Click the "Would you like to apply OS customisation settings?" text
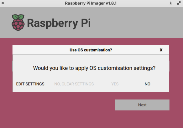 coord(94,68)
